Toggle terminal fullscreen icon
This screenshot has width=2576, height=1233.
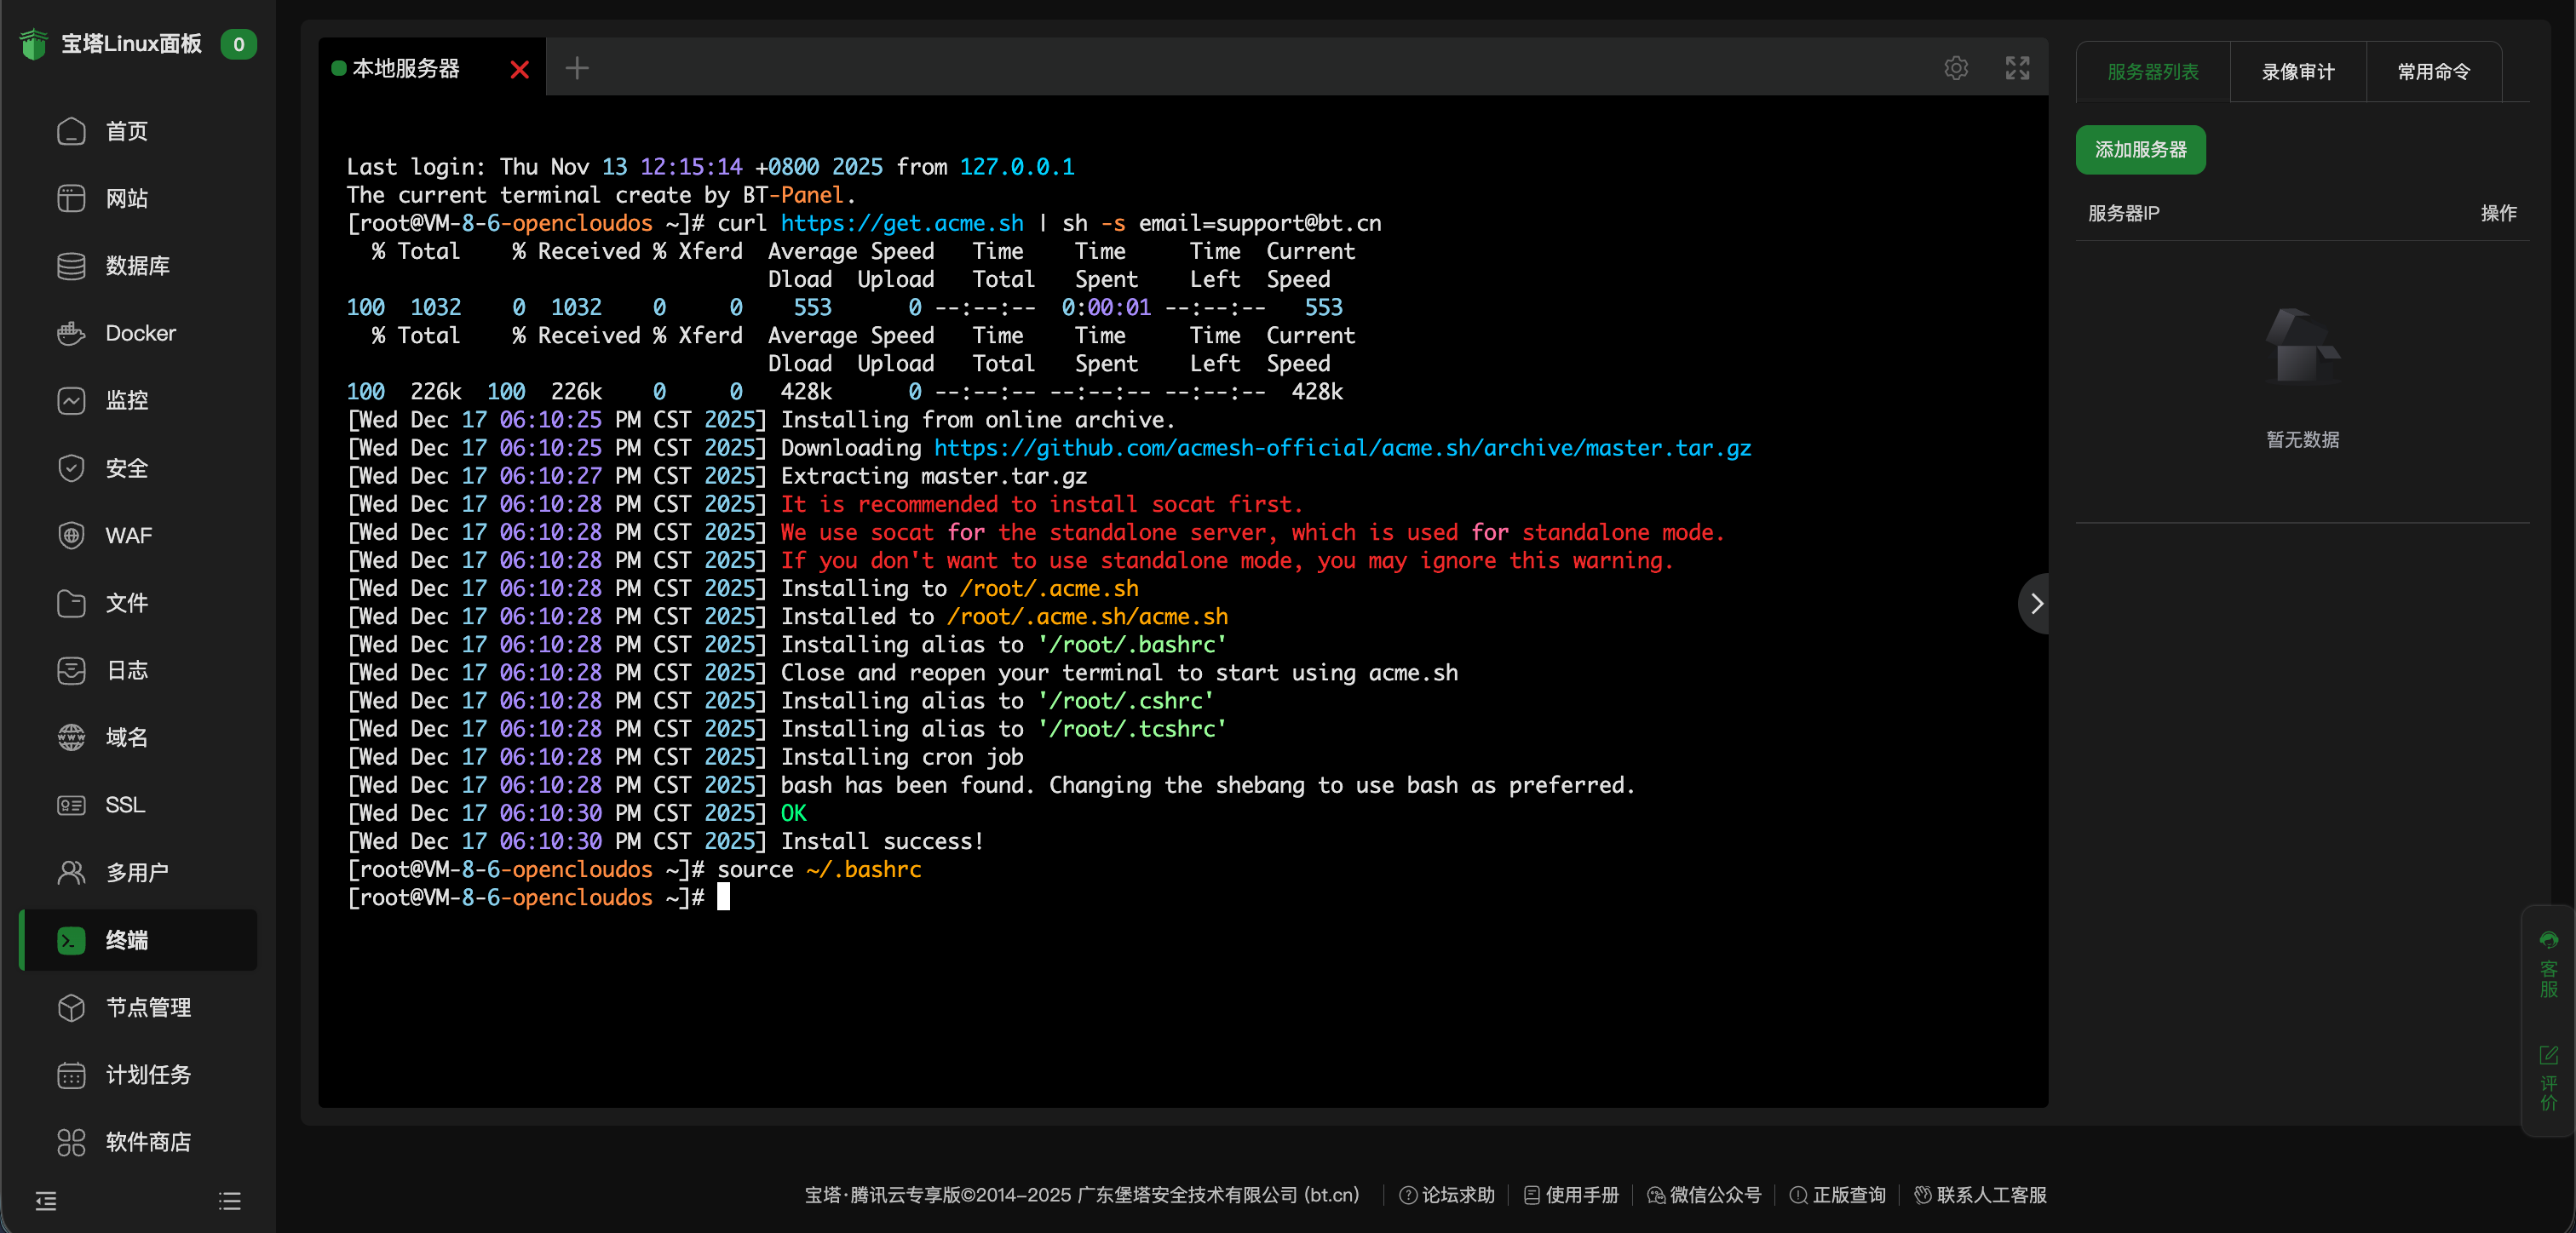[2017, 68]
